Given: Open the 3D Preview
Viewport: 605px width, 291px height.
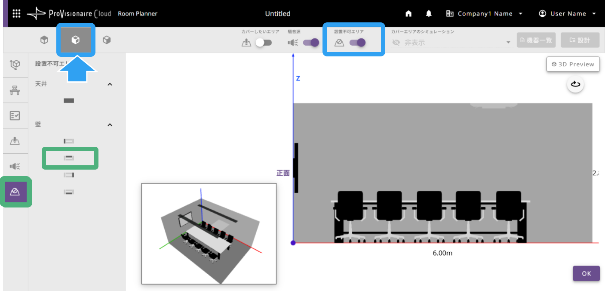Looking at the screenshot, I should click(573, 64).
